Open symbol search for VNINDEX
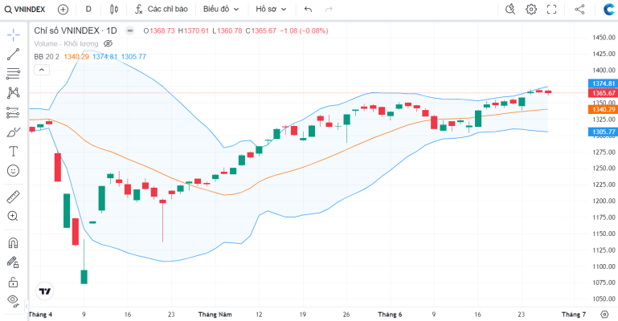This screenshot has height=321, width=618. point(25,9)
